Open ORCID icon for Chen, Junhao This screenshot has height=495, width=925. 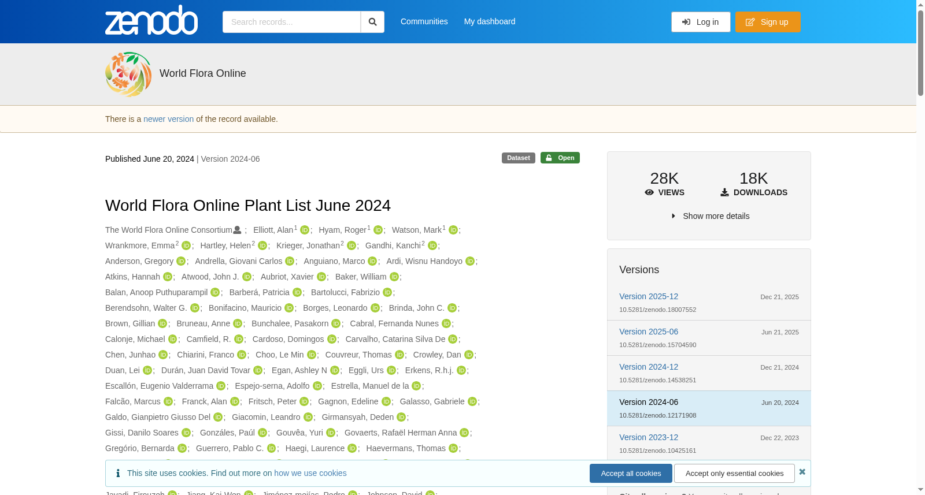[x=163, y=355]
